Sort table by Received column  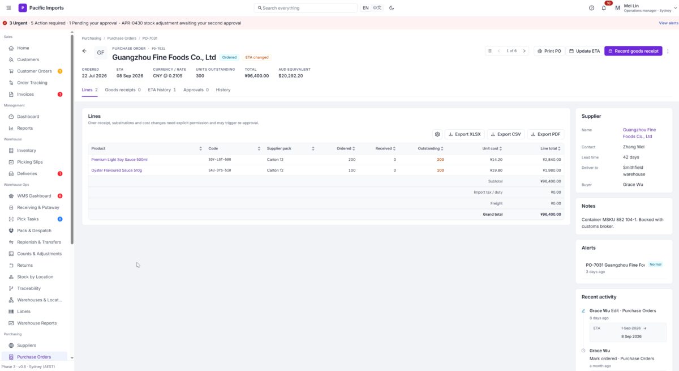[379, 148]
